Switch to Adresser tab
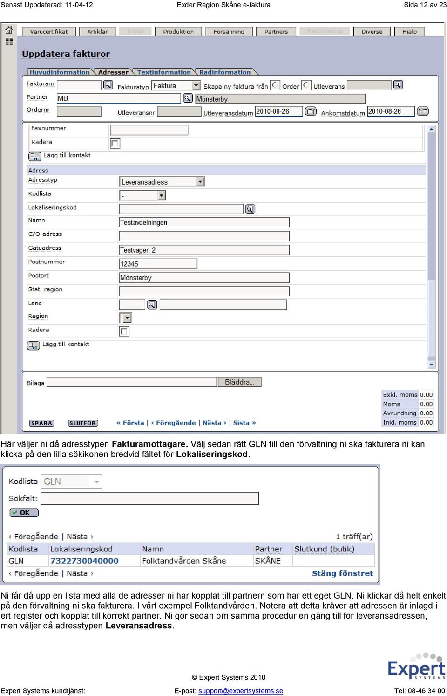 (113, 72)
